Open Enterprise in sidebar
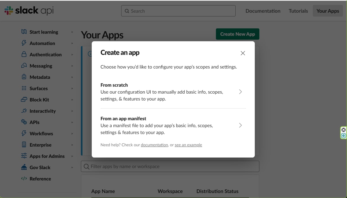 pyautogui.click(x=40, y=145)
